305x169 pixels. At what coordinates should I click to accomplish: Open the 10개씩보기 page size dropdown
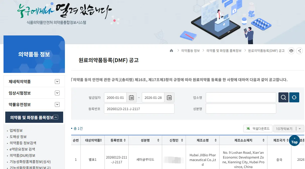pos(289,129)
